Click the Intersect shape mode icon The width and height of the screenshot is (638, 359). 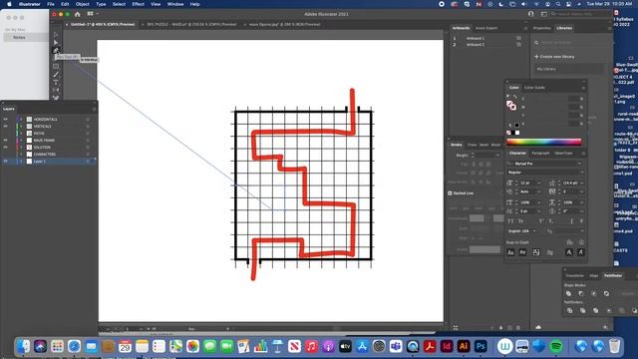[594, 293]
